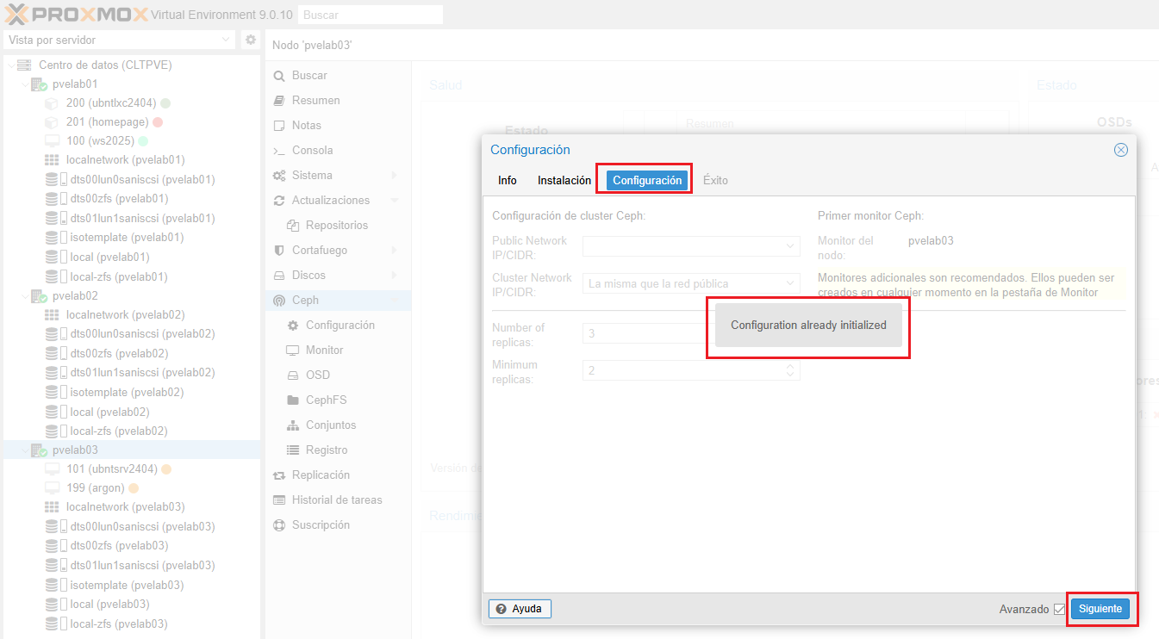1159x639 pixels.
Task: Click the Conjuntos sitemap icon
Action: [x=292, y=425]
